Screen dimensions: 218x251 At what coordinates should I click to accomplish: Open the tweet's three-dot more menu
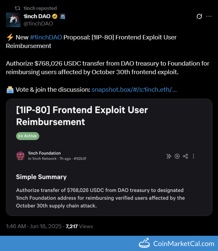(209, 16)
